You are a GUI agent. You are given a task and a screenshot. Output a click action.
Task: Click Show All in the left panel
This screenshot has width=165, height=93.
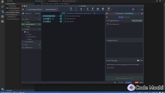pyautogui.click(x=37, y=13)
